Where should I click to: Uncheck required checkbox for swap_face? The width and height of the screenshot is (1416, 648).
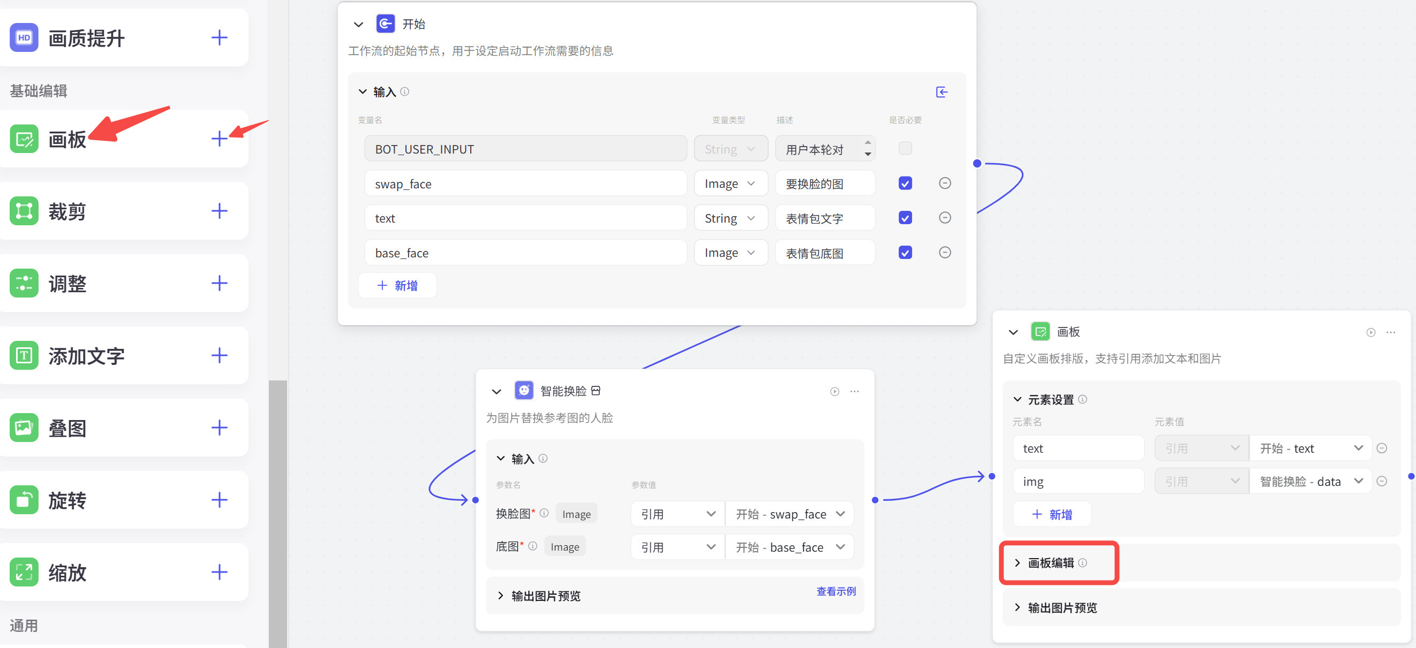pos(905,184)
